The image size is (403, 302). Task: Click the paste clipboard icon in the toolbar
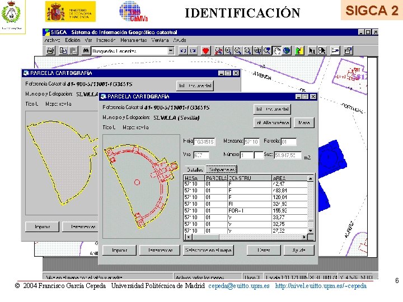tap(73, 50)
